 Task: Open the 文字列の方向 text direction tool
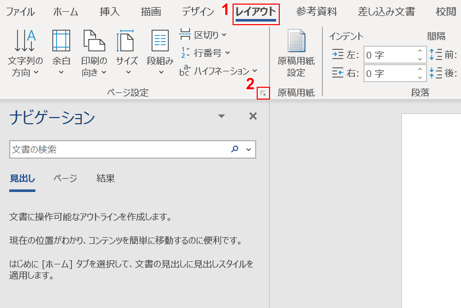click(x=25, y=53)
